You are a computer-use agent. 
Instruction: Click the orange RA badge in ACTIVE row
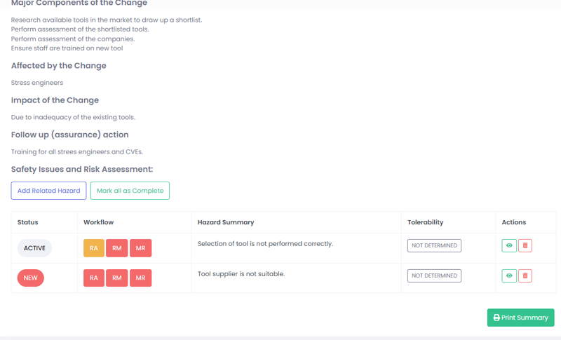[94, 248]
